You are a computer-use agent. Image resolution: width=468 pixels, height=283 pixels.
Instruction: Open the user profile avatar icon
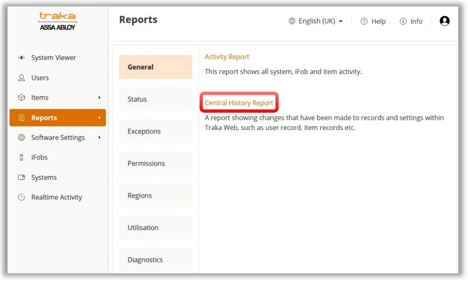444,21
